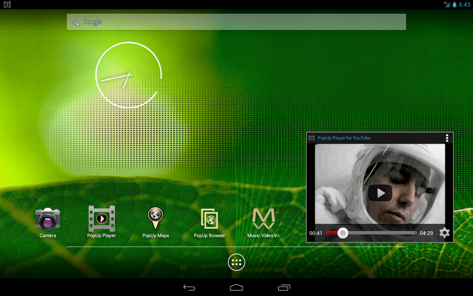Open the PopUp Maps app

tap(156, 222)
